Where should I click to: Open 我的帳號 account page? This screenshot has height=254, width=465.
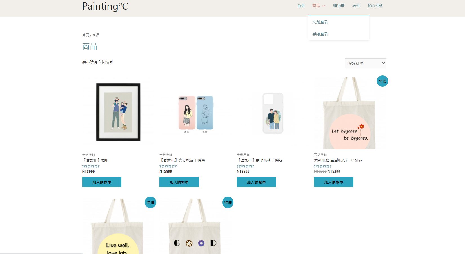pyautogui.click(x=375, y=6)
